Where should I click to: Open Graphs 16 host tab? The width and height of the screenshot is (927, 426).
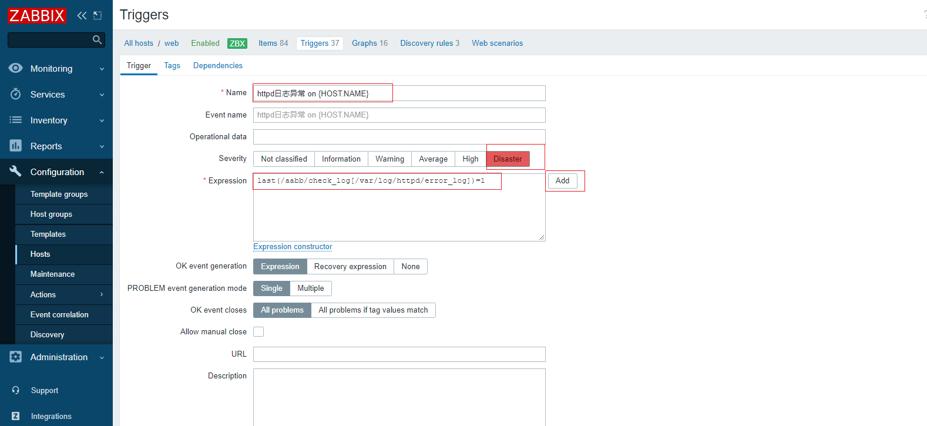tap(370, 43)
